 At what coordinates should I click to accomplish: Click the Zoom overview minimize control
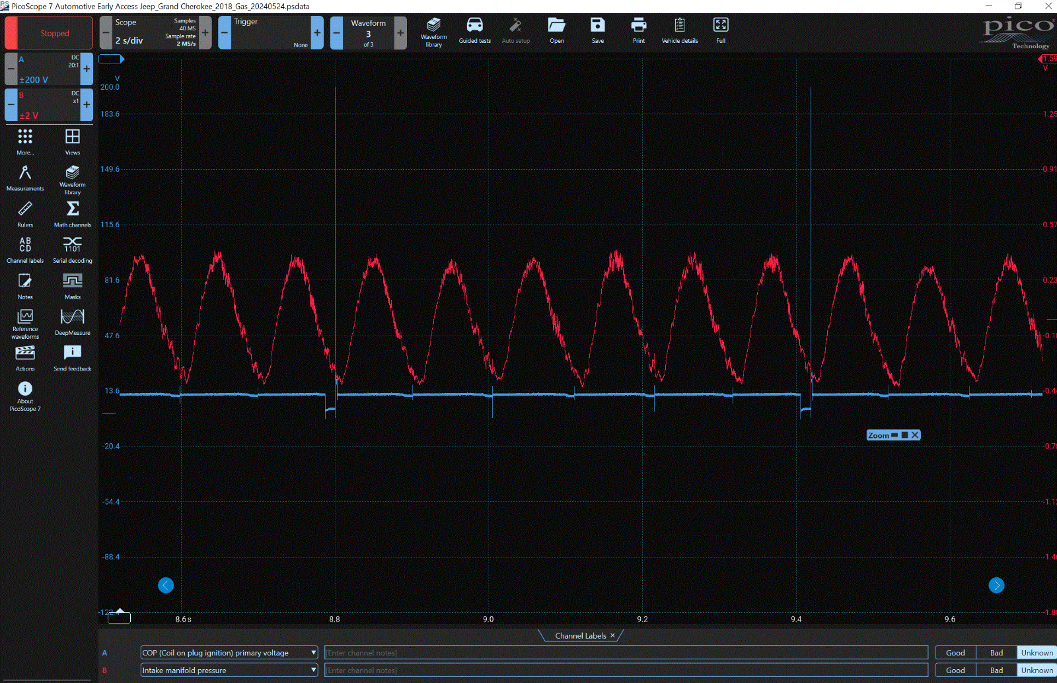[x=894, y=435]
